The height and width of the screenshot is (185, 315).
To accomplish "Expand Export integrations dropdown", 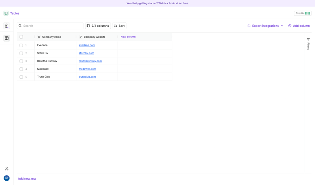I will click(265, 26).
